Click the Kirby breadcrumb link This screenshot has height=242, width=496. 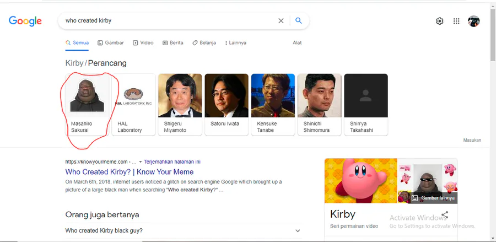point(74,63)
